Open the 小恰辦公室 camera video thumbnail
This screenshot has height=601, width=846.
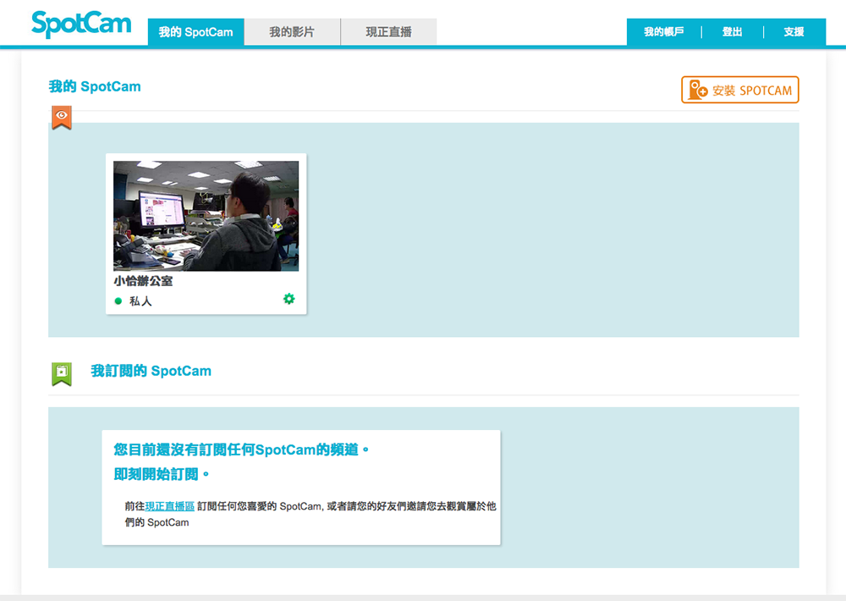(x=206, y=216)
